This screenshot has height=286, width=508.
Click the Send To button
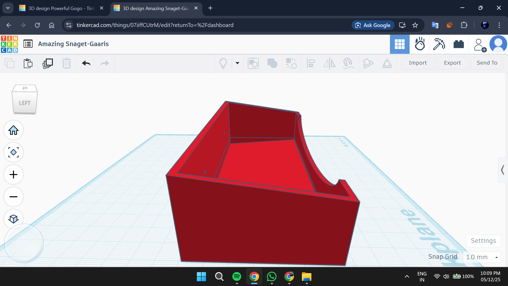point(487,63)
